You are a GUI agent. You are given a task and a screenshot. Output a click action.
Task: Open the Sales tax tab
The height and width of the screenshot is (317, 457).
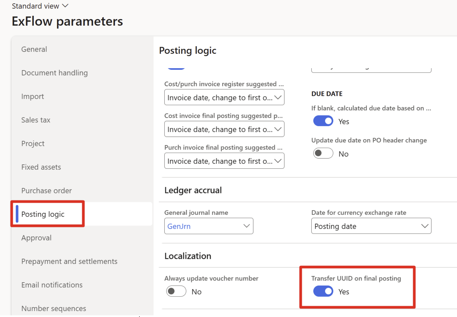coord(36,120)
